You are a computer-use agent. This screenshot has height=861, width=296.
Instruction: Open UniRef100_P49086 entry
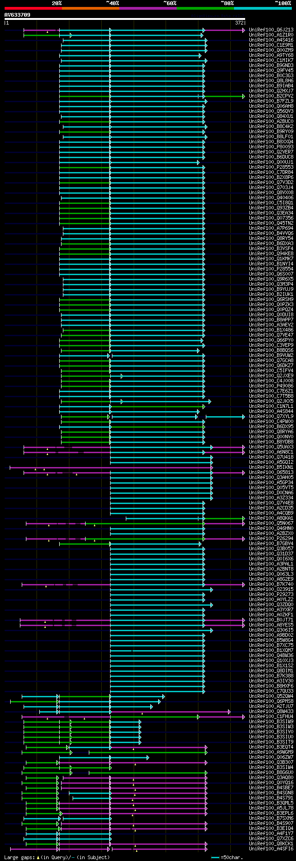[271, 386]
